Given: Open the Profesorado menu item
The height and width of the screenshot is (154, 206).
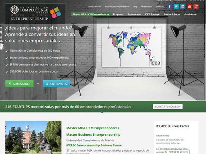Looking at the screenshot, I should pyautogui.click(x=134, y=14).
